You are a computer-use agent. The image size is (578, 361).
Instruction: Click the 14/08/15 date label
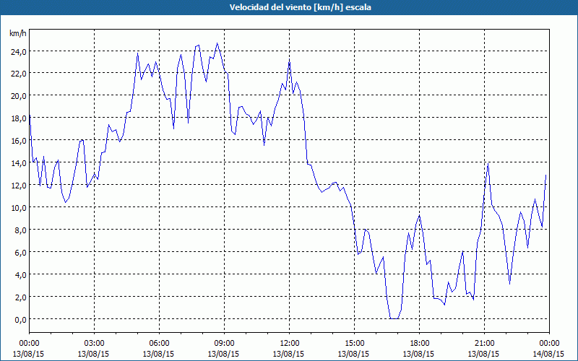click(548, 354)
